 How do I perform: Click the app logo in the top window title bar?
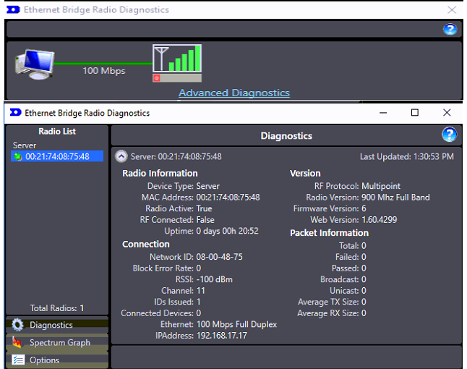(13, 10)
